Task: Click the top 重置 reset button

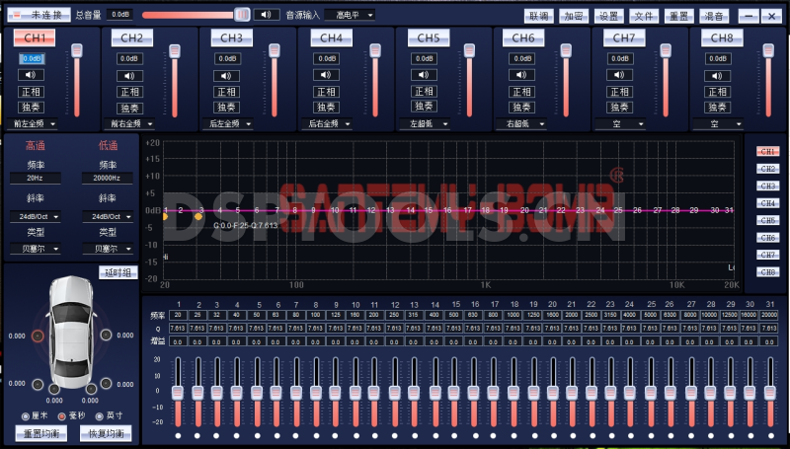Action: pyautogui.click(x=678, y=16)
